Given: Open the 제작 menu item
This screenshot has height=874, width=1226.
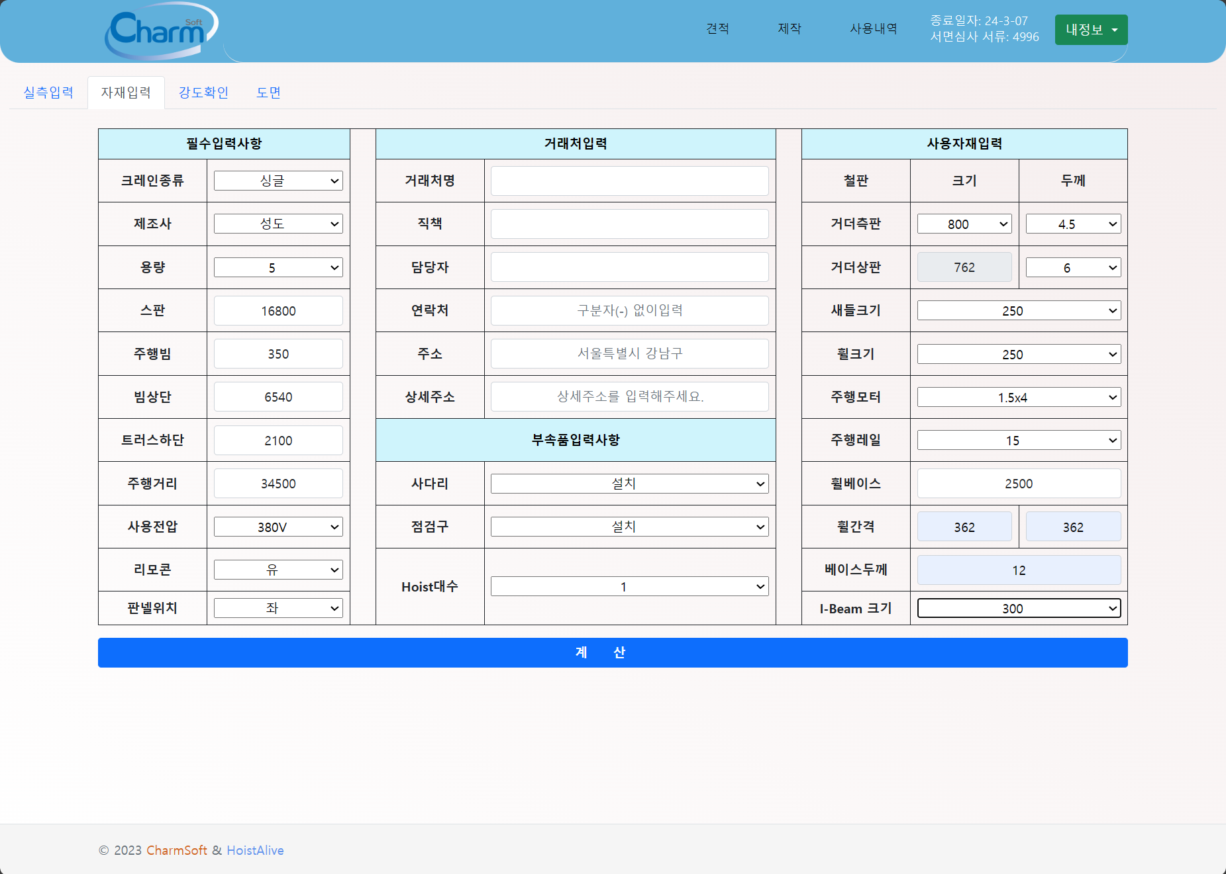Looking at the screenshot, I should coord(789,28).
